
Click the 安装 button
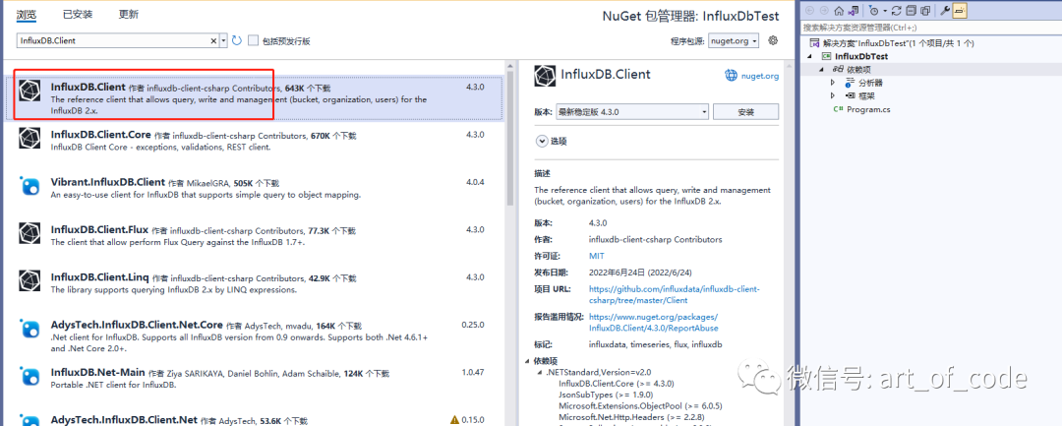point(745,112)
